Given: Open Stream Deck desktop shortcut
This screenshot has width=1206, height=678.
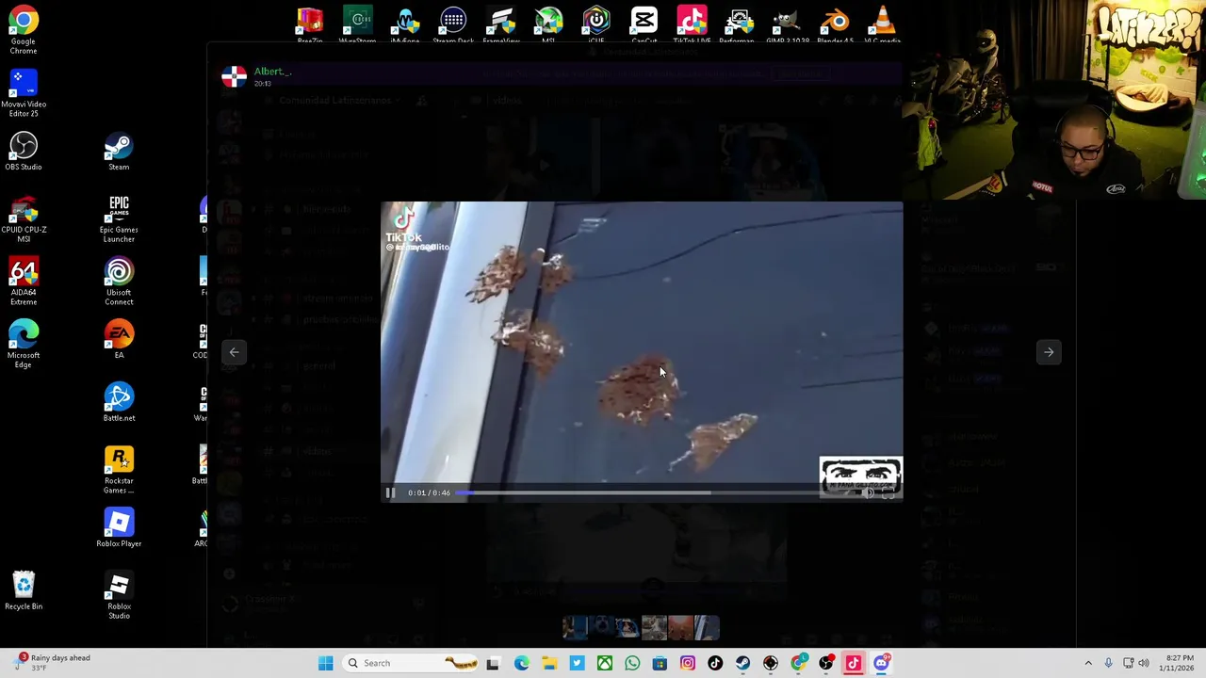Looking at the screenshot, I should tap(453, 24).
